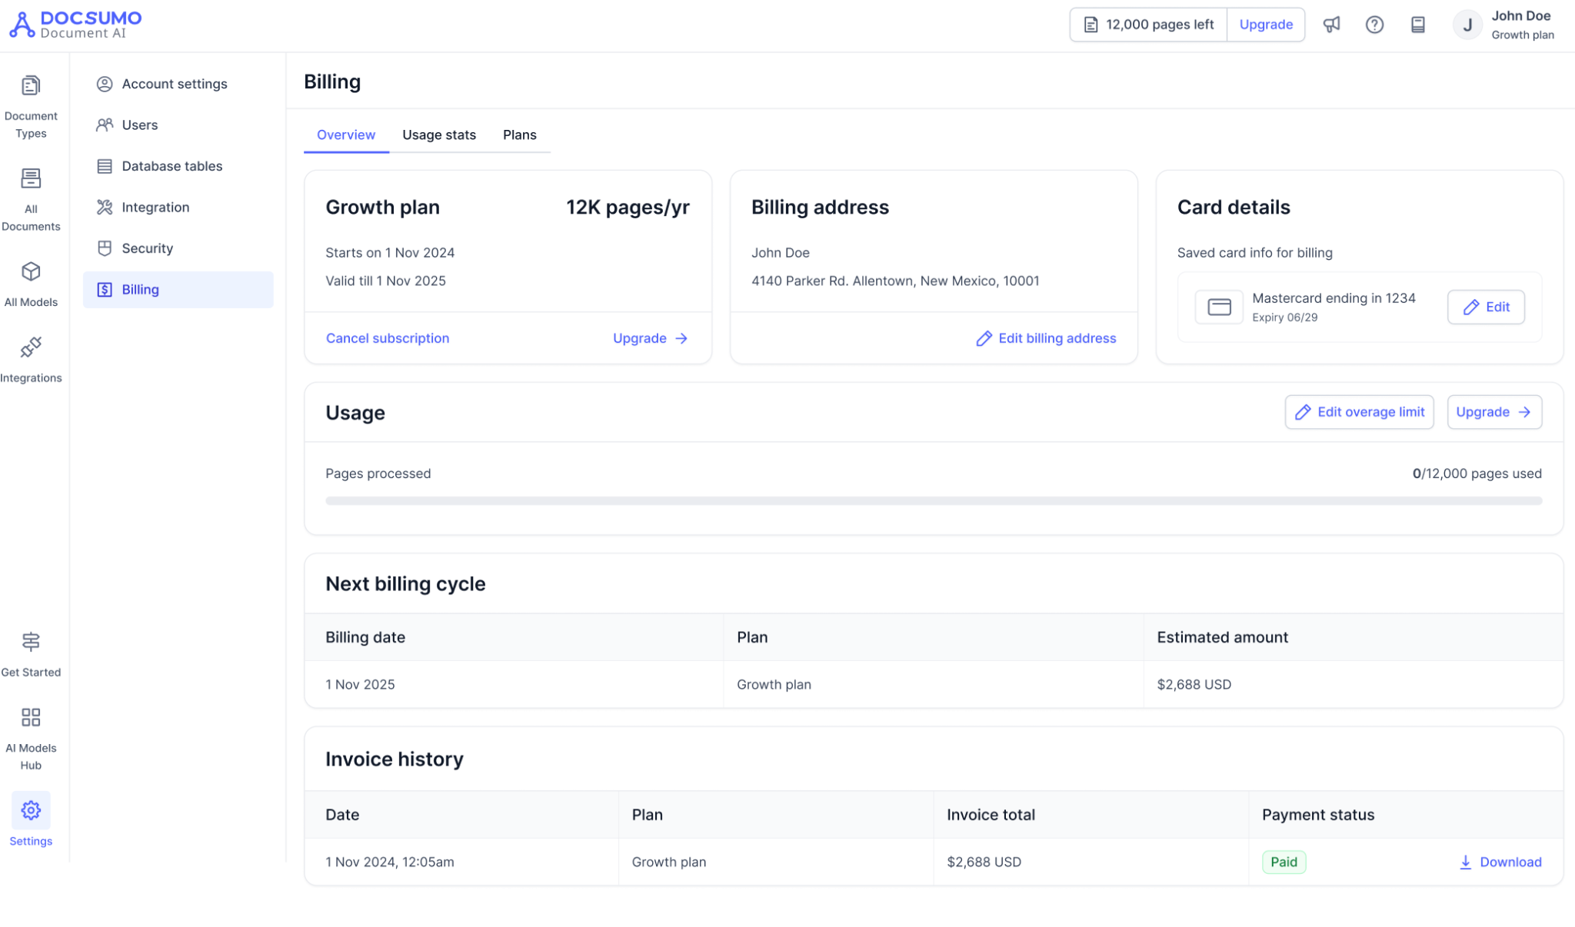Download the paid invoice
Image resolution: width=1575 pixels, height=927 pixels.
(x=1500, y=862)
